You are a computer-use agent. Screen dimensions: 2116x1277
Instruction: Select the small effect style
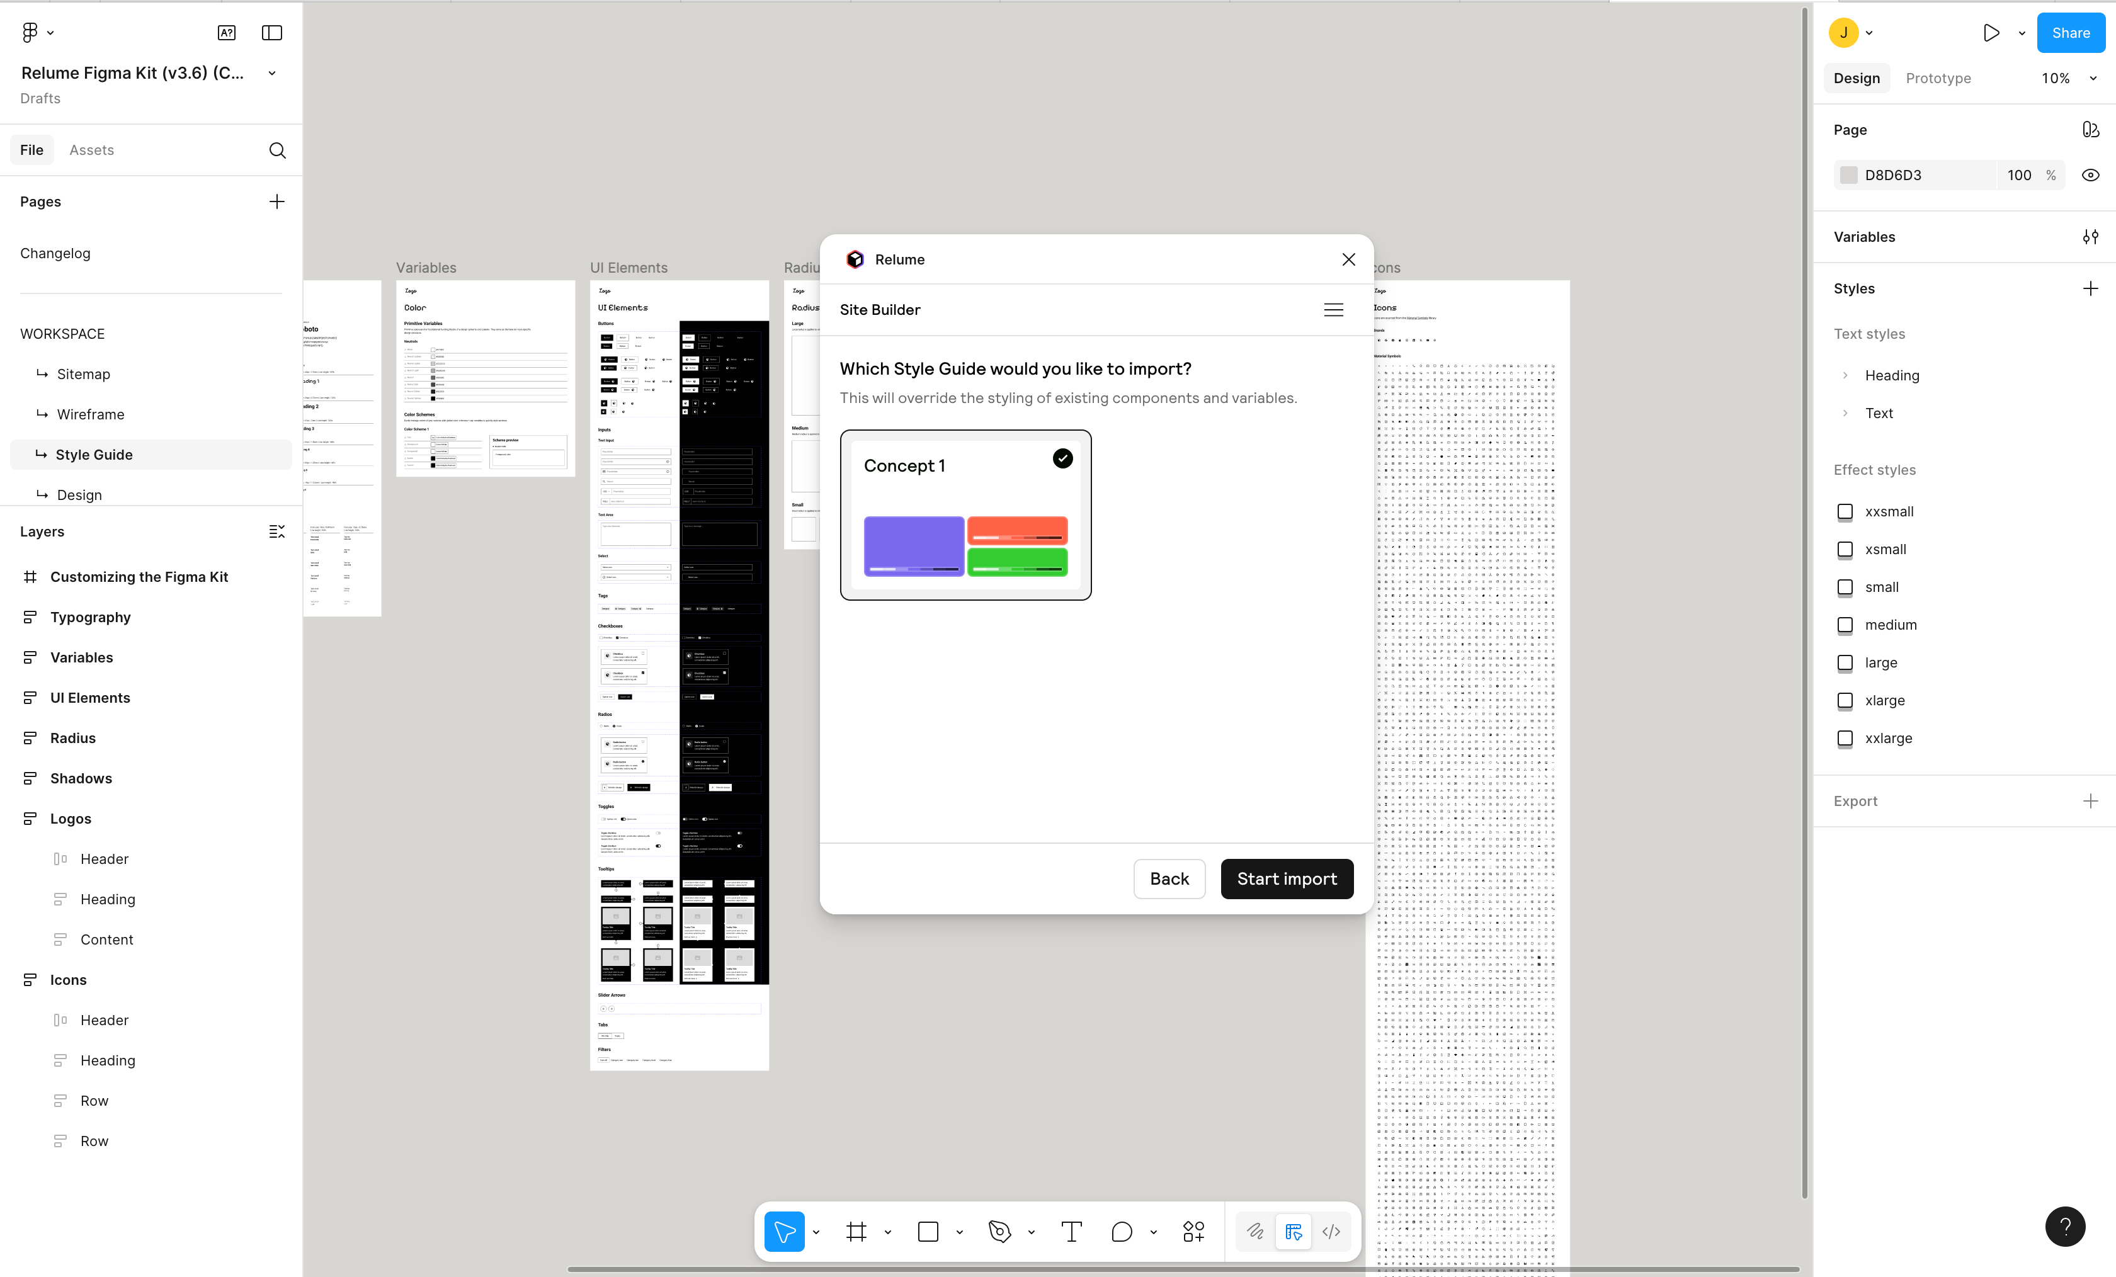pyautogui.click(x=1882, y=587)
